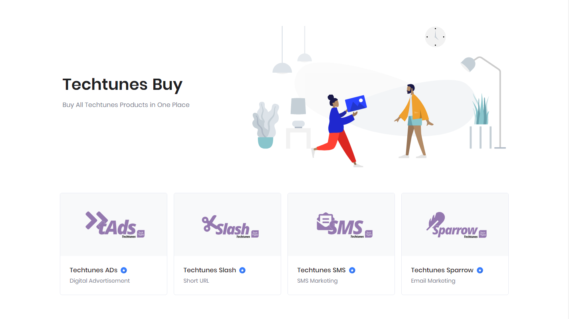Image resolution: width=569 pixels, height=319 pixels.
Task: Click the wall clock in the illustration
Action: [x=435, y=37]
